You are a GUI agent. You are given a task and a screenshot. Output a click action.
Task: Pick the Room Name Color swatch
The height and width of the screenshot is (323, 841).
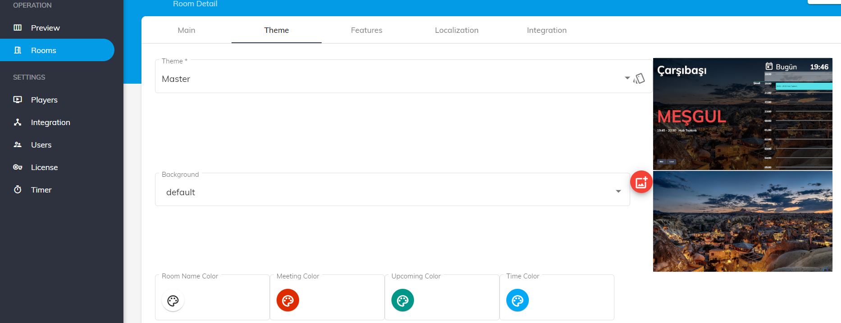173,301
